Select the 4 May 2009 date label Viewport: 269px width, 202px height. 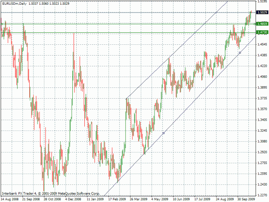click(x=160, y=199)
